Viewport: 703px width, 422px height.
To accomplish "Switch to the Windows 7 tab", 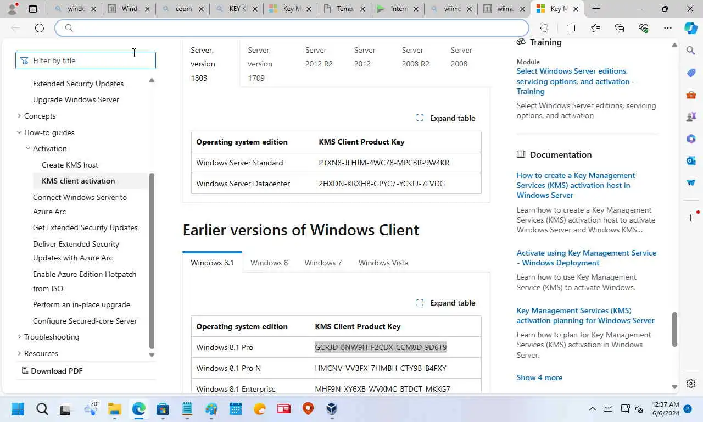I will [323, 263].
